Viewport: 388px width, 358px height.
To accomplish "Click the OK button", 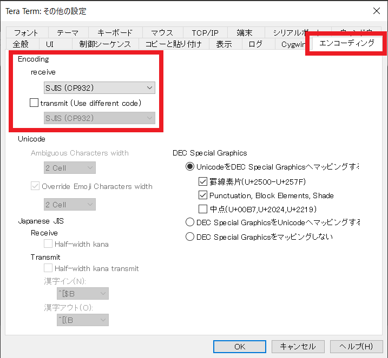I will coord(239,346).
